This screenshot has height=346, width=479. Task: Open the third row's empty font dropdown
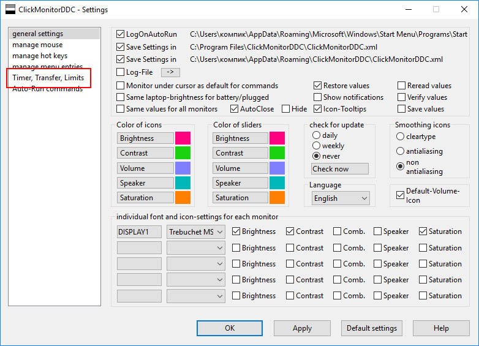coord(196,263)
